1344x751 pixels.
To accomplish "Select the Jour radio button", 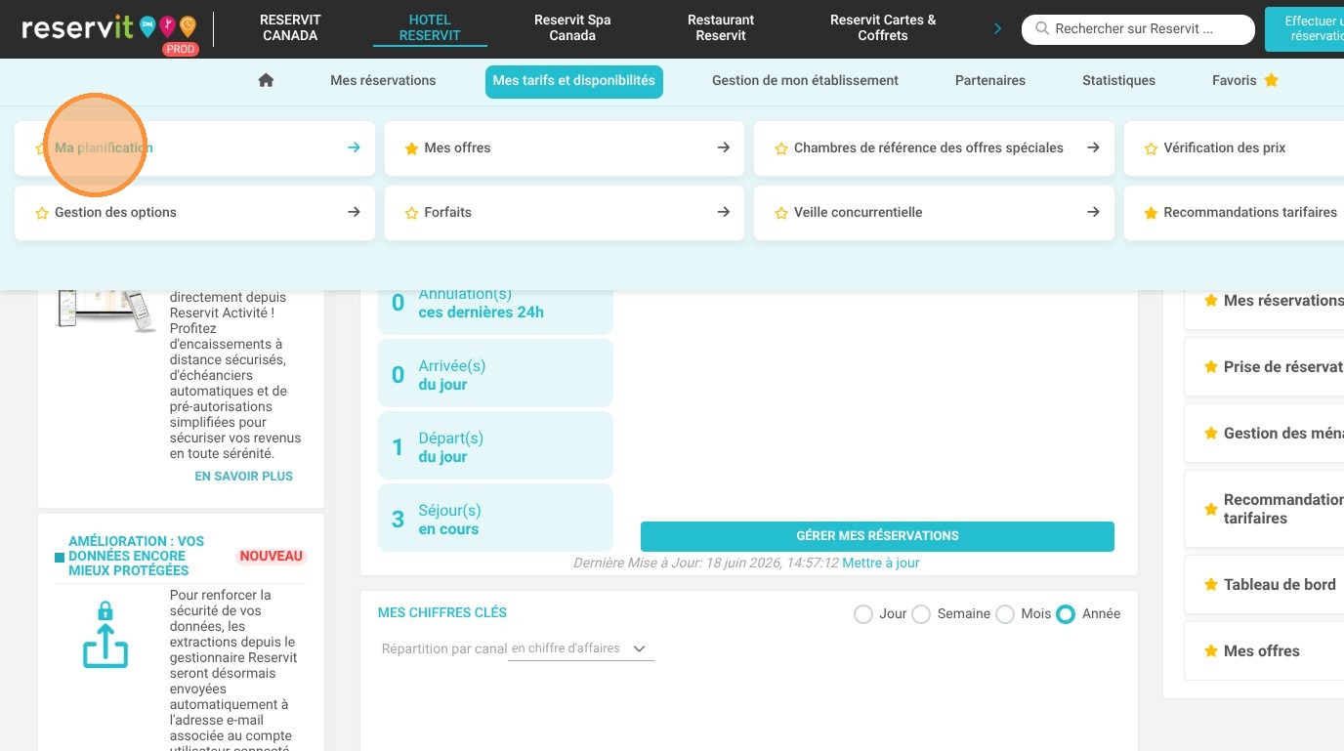I will pyautogui.click(x=862, y=614).
